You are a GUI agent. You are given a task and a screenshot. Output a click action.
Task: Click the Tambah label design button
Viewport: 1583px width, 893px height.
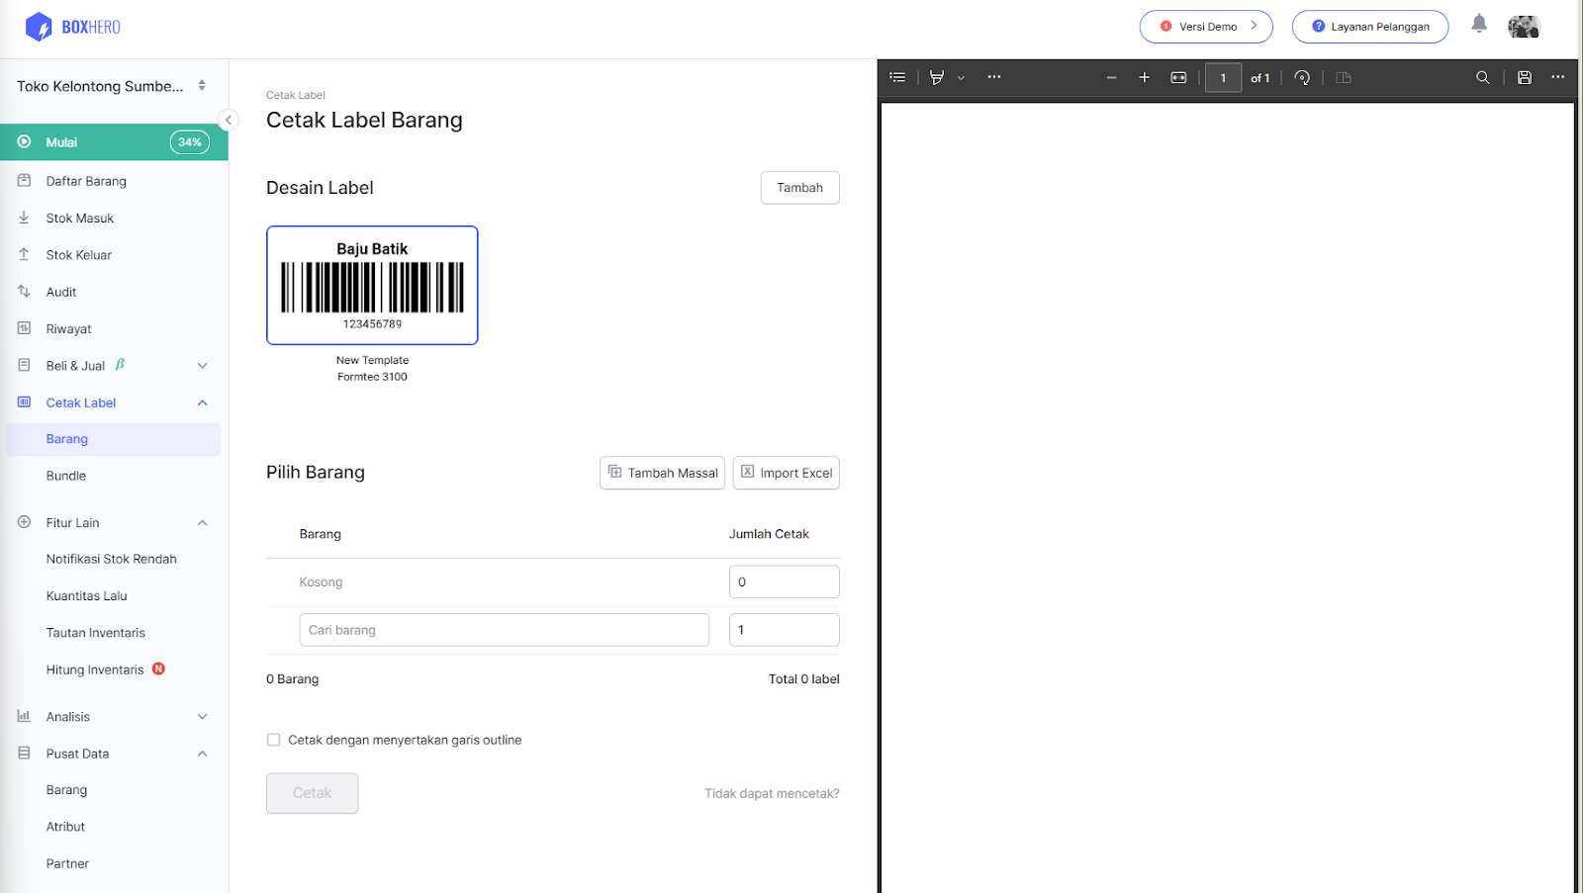799,188
